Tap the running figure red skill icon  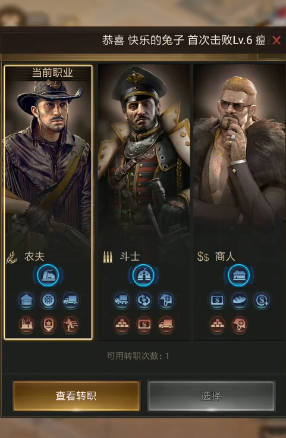[70, 324]
